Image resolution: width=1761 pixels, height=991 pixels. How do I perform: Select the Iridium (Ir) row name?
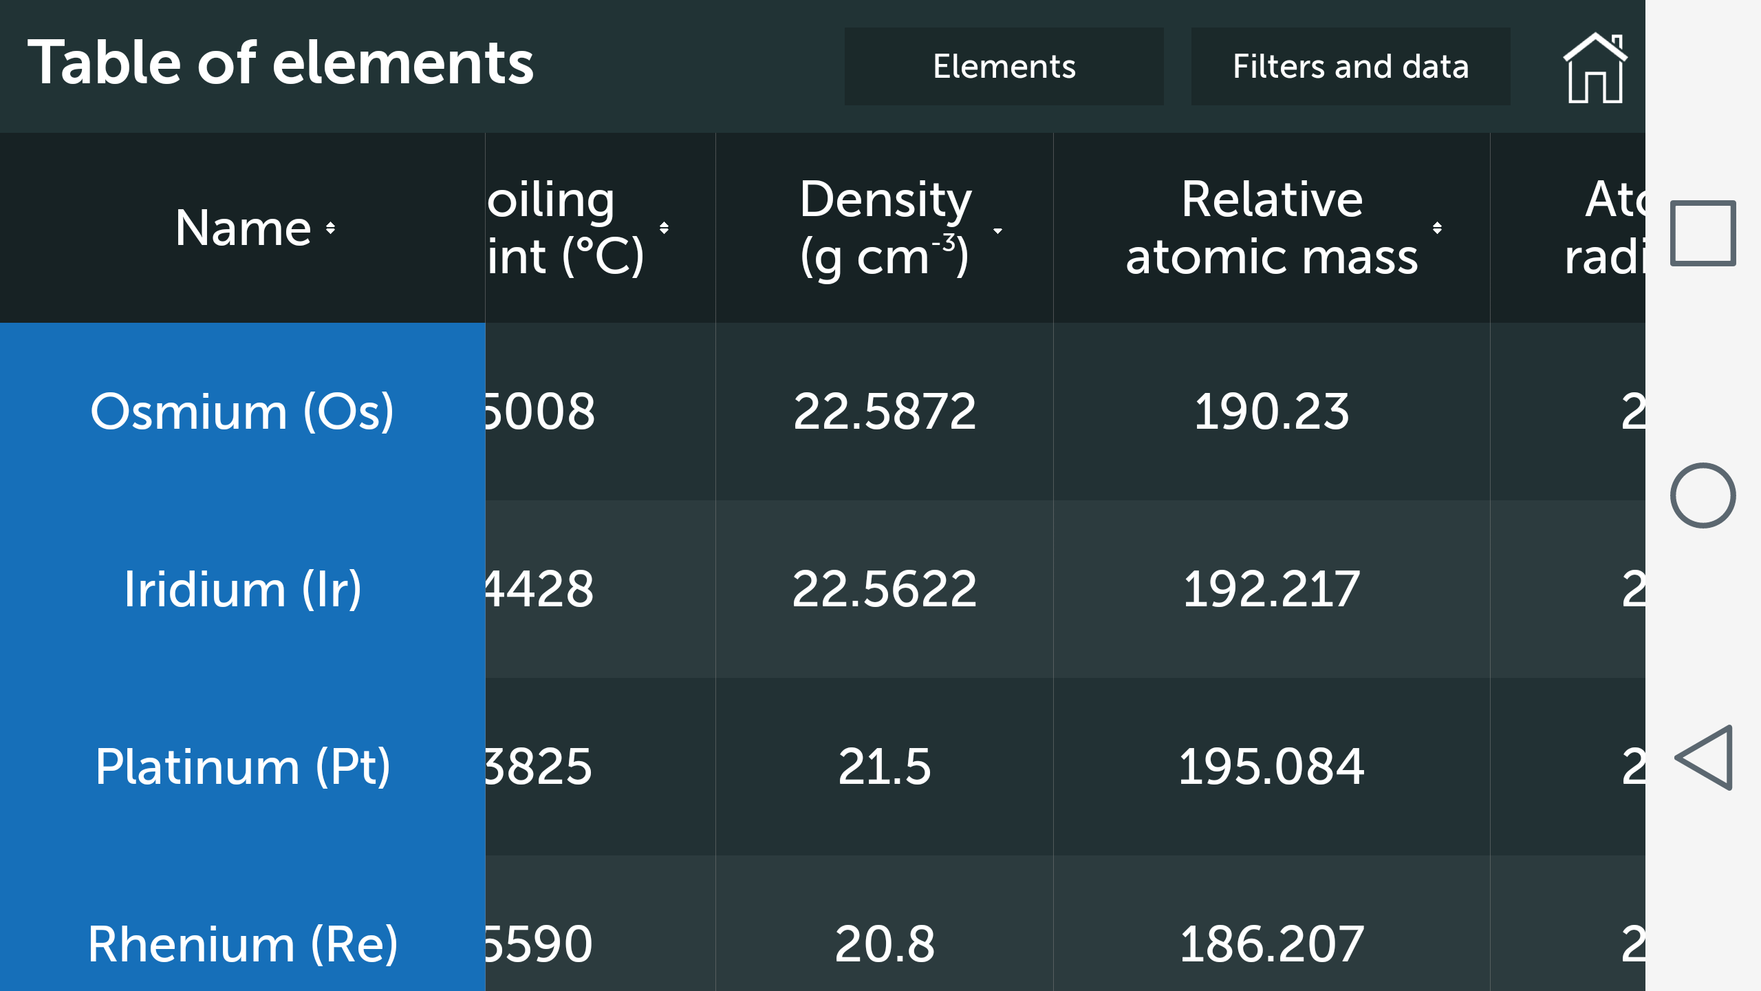pos(242,589)
